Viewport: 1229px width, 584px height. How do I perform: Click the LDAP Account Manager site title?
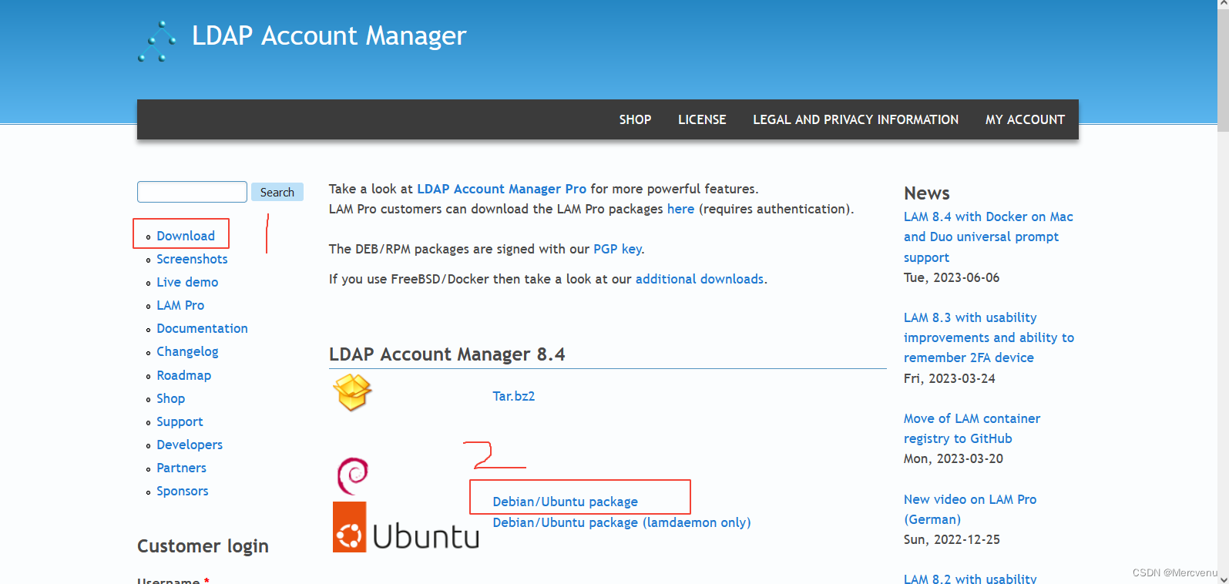pyautogui.click(x=329, y=36)
